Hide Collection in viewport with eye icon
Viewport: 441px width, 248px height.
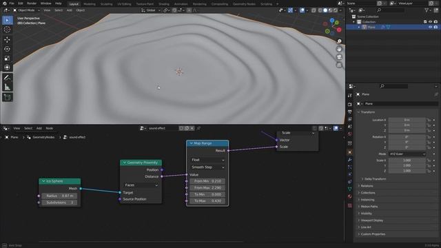click(430, 21)
